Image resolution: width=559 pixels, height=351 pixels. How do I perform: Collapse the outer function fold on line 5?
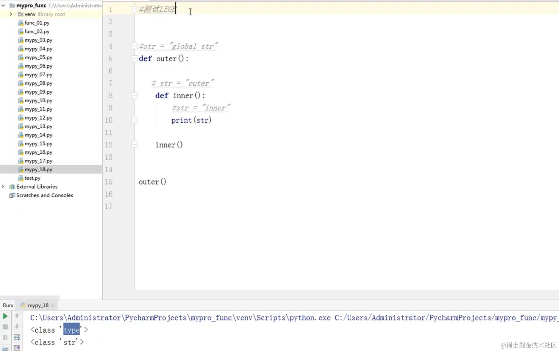134,58
